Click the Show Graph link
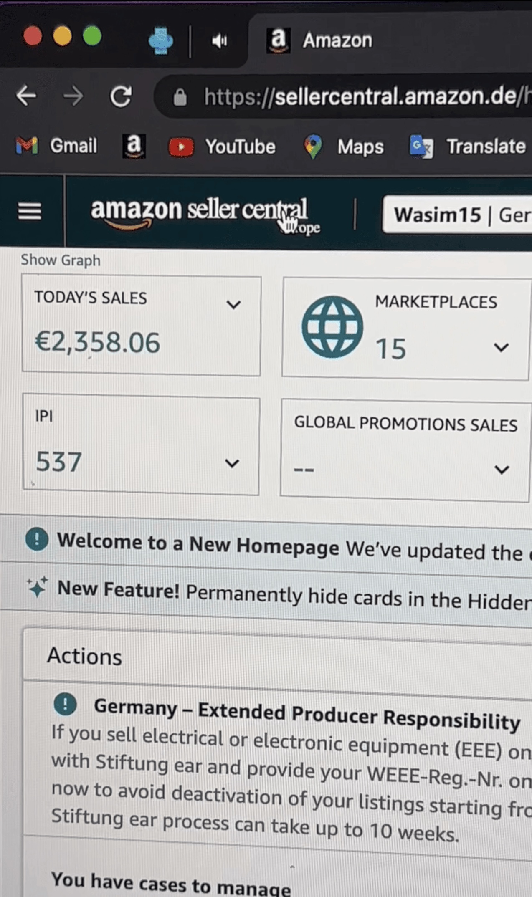Viewport: 532px width, 897px height. click(61, 260)
